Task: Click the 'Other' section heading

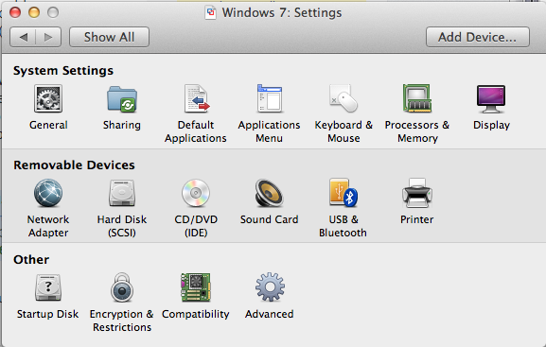Action: [31, 260]
